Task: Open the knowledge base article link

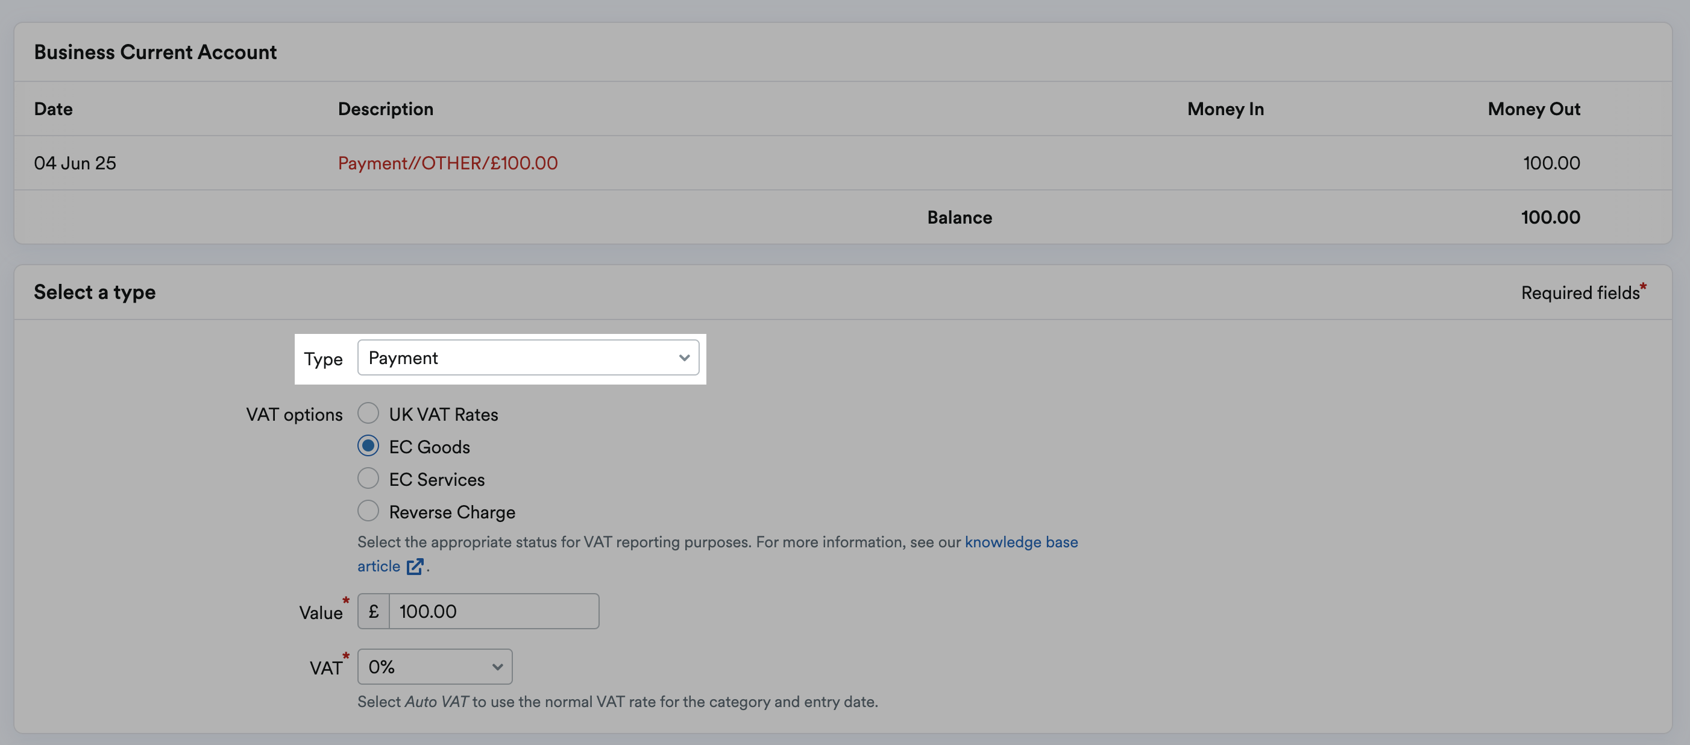Action: coord(1021,542)
